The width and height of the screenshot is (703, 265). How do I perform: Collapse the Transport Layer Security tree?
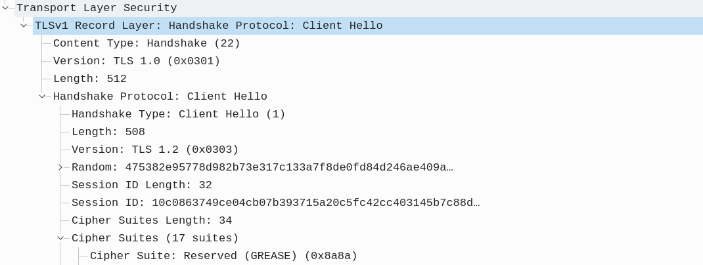5,8
